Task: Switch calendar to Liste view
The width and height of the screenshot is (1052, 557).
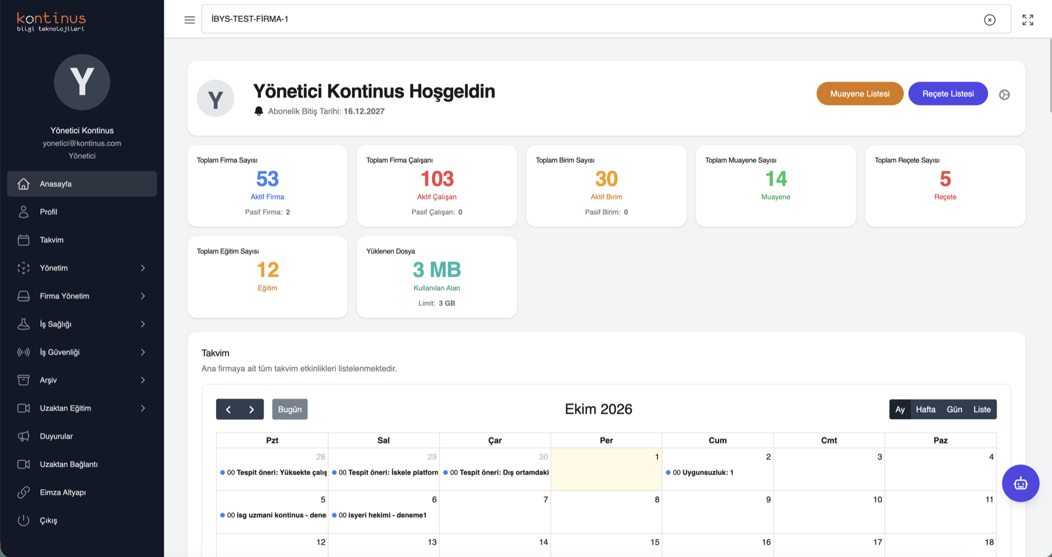Action: (x=982, y=409)
